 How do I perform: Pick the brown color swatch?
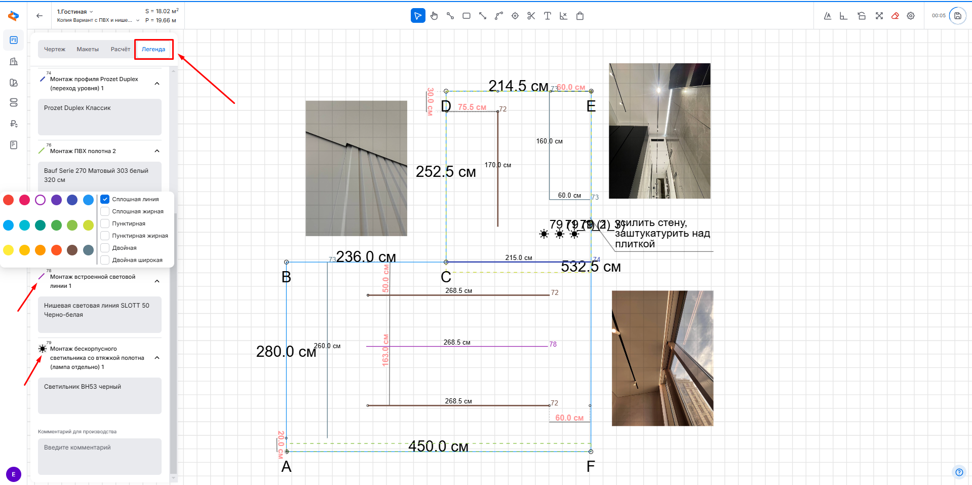point(72,250)
